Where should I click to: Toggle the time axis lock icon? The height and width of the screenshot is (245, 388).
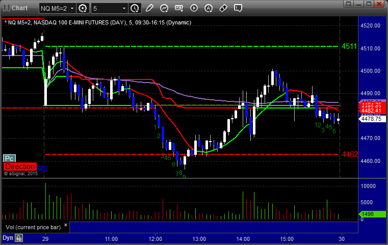tap(19, 238)
